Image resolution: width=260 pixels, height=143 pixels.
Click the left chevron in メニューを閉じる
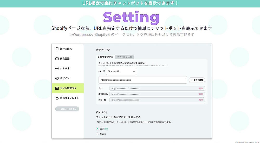[x=59, y=109]
